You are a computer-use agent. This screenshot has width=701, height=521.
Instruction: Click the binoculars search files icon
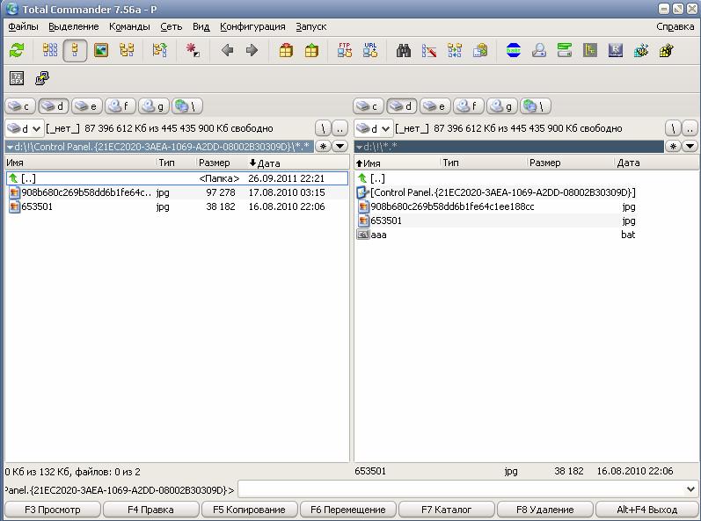(x=403, y=50)
